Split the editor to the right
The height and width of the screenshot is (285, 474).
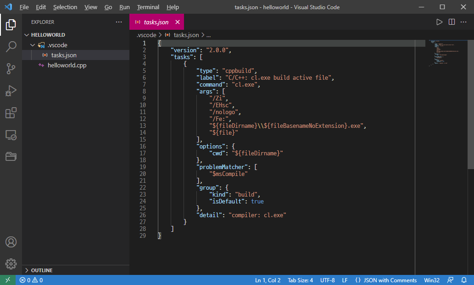(x=452, y=22)
